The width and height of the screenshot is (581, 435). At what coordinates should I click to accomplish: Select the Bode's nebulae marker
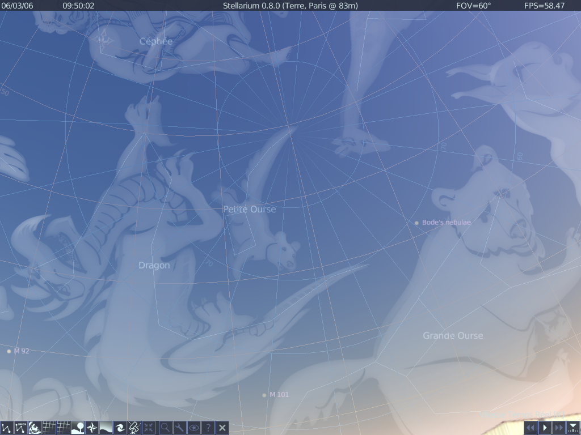[416, 223]
